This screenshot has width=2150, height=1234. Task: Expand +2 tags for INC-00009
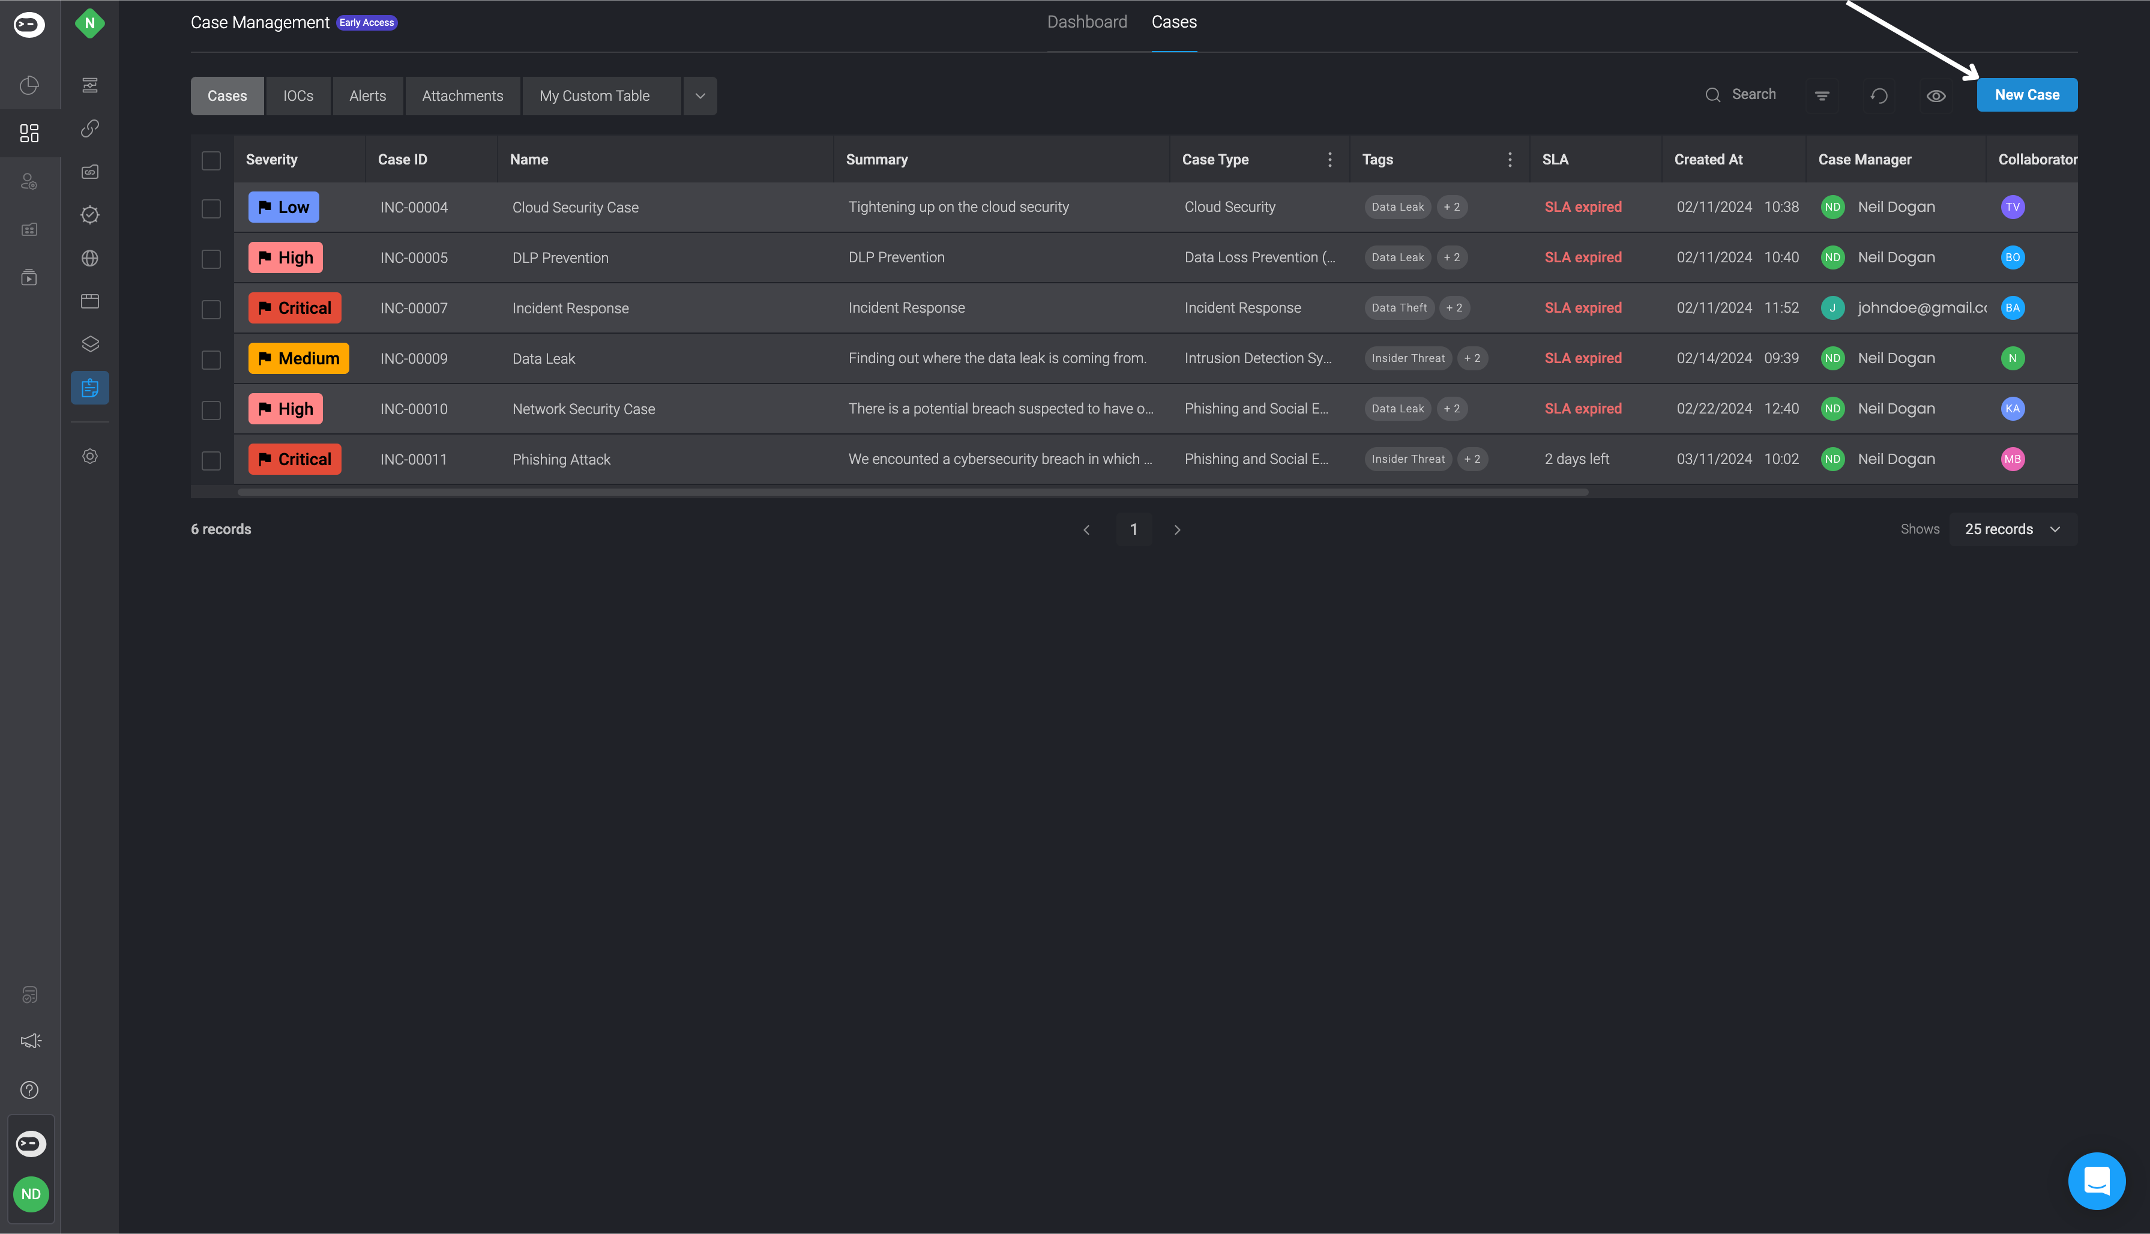click(1472, 358)
